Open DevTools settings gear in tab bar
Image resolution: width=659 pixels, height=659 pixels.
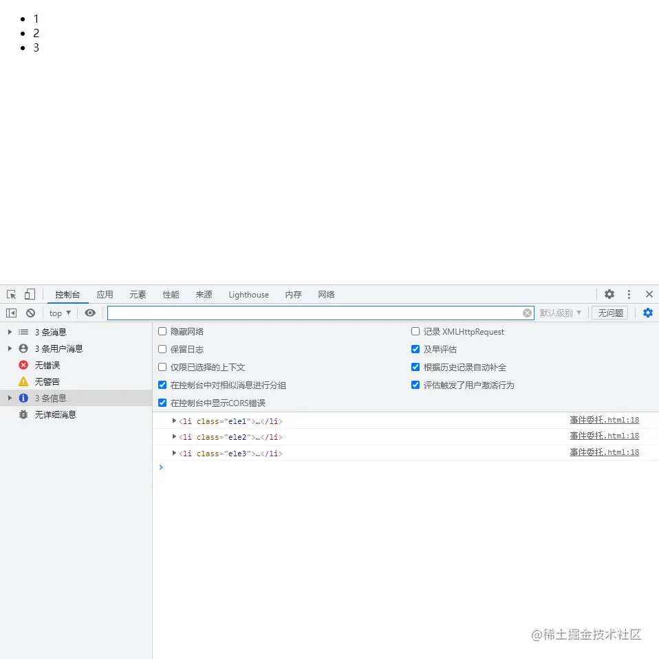tap(609, 294)
